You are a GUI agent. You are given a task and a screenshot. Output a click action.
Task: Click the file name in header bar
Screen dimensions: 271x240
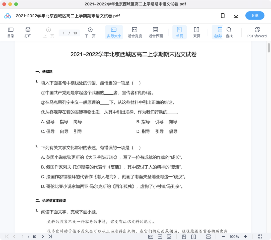coord(68,16)
